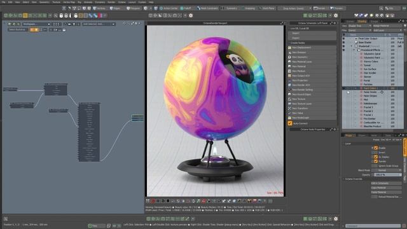Toggle Snapping in the top toolbar
The height and width of the screenshot is (229, 407).
(248, 8)
